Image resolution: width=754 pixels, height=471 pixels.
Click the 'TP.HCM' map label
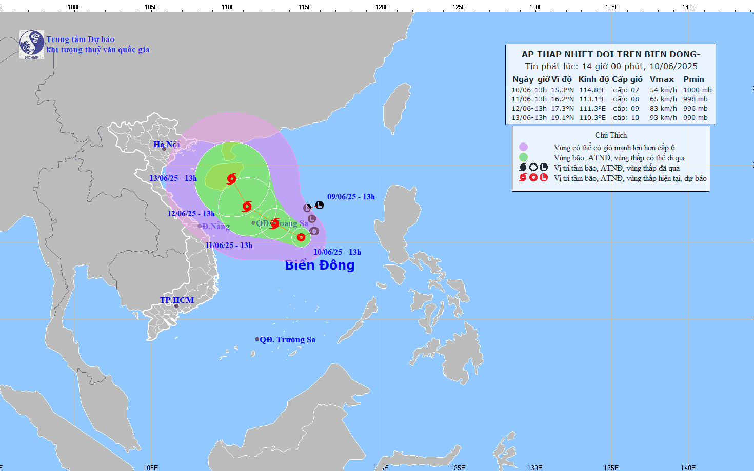point(177,300)
